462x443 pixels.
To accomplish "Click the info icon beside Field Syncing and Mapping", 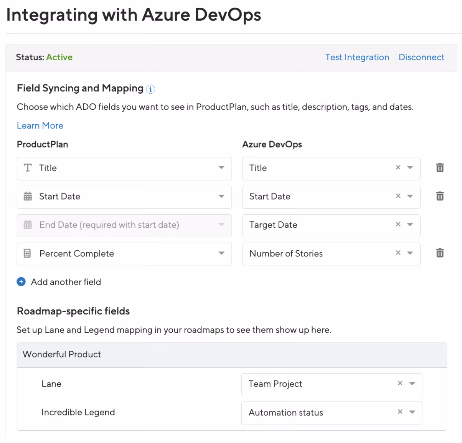I will [151, 89].
